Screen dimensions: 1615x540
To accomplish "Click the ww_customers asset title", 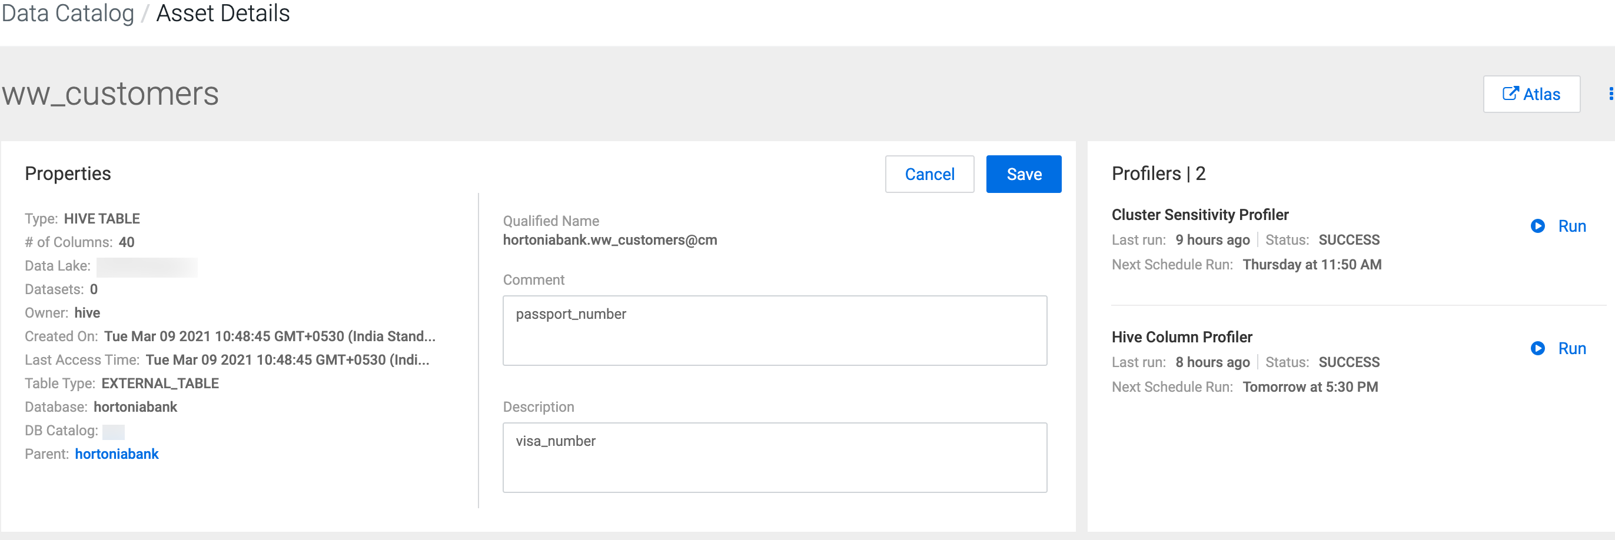I will pos(110,94).
